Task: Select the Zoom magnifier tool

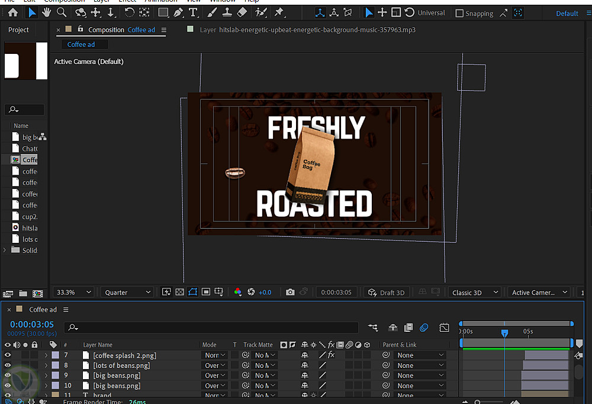Action: pyautogui.click(x=62, y=12)
